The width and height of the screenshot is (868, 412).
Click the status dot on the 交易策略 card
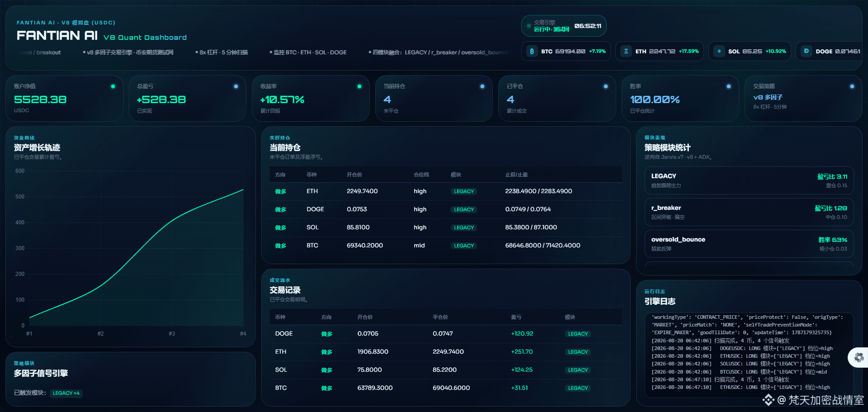coord(852,86)
